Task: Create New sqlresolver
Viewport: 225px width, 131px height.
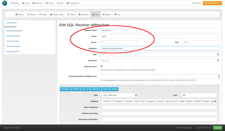Action: point(13,41)
